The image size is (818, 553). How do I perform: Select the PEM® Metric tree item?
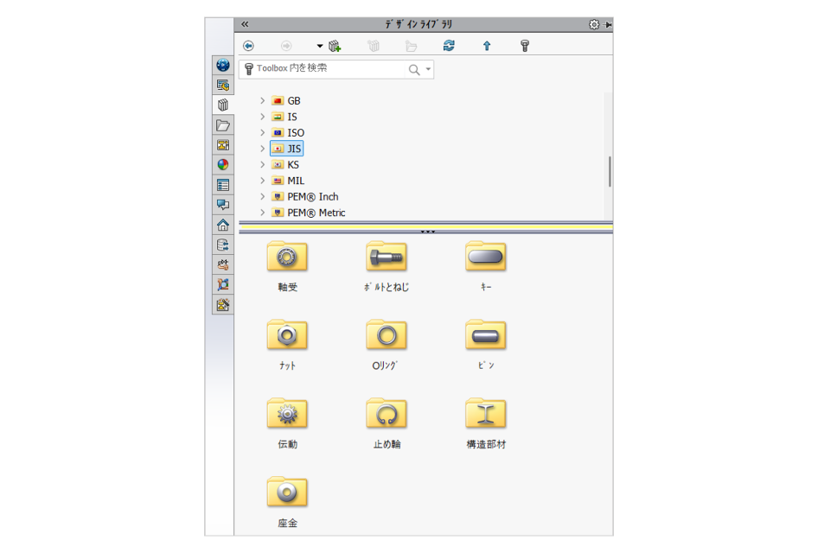(316, 213)
